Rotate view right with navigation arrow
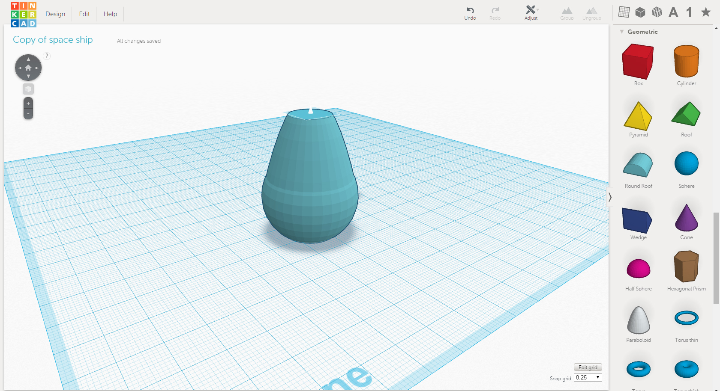720x391 pixels. point(37,68)
